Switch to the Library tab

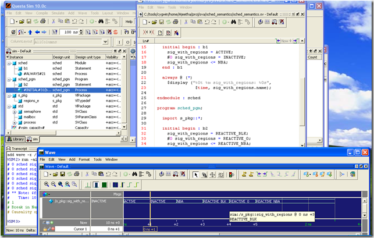15,140
